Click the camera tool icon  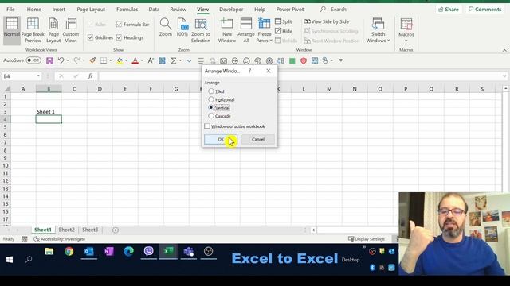223,60
